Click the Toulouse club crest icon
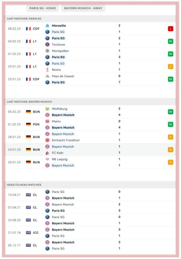Screen dimensions: 181x259 47,45
